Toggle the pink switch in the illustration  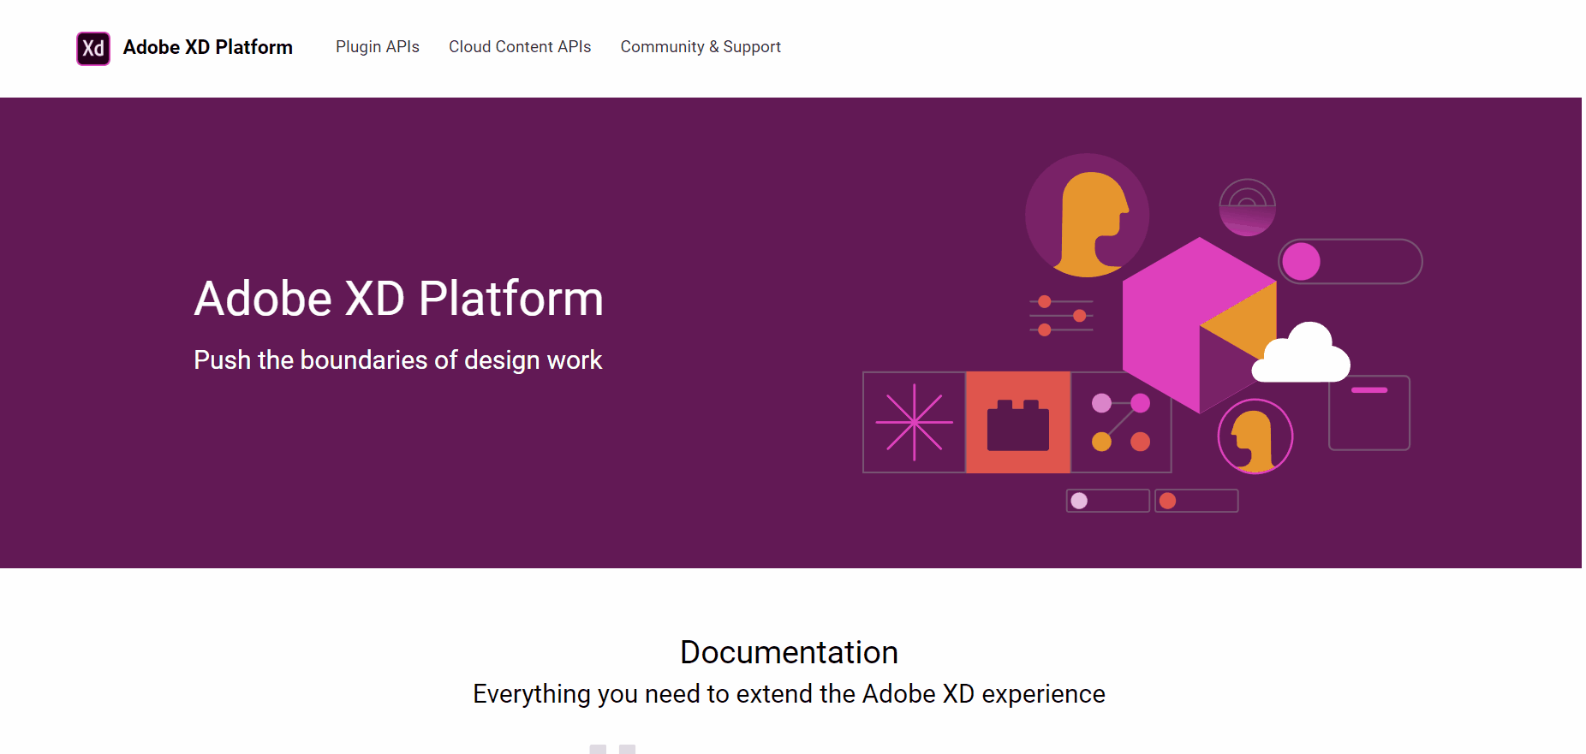(x=1350, y=262)
